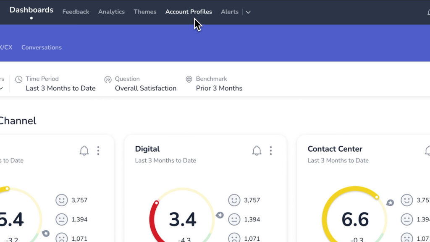Click the Benchmark star icon
Viewport: 430px width, 242px height.
(189, 79)
